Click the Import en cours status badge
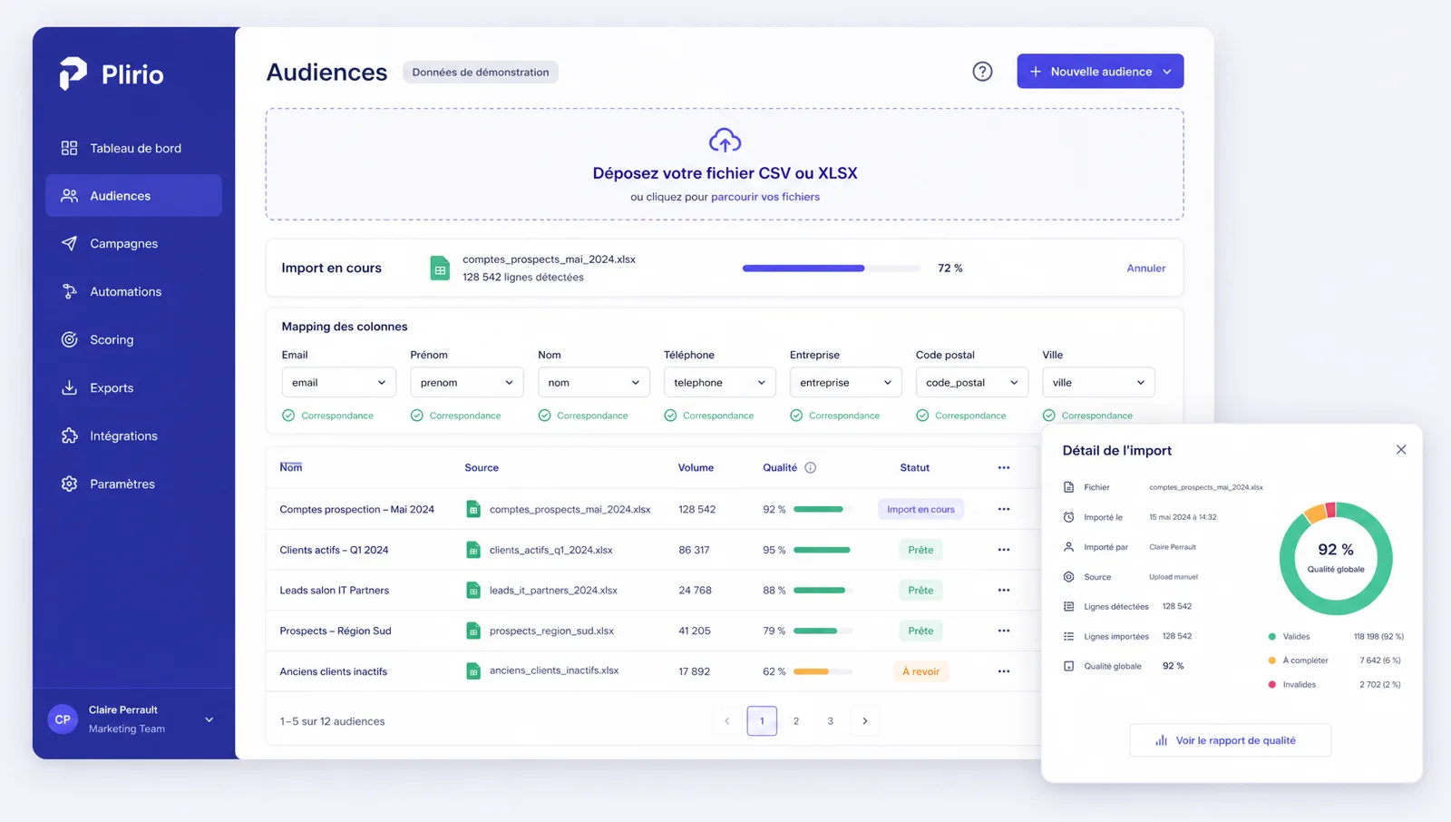Viewport: 1451px width, 822px height. tap(920, 509)
